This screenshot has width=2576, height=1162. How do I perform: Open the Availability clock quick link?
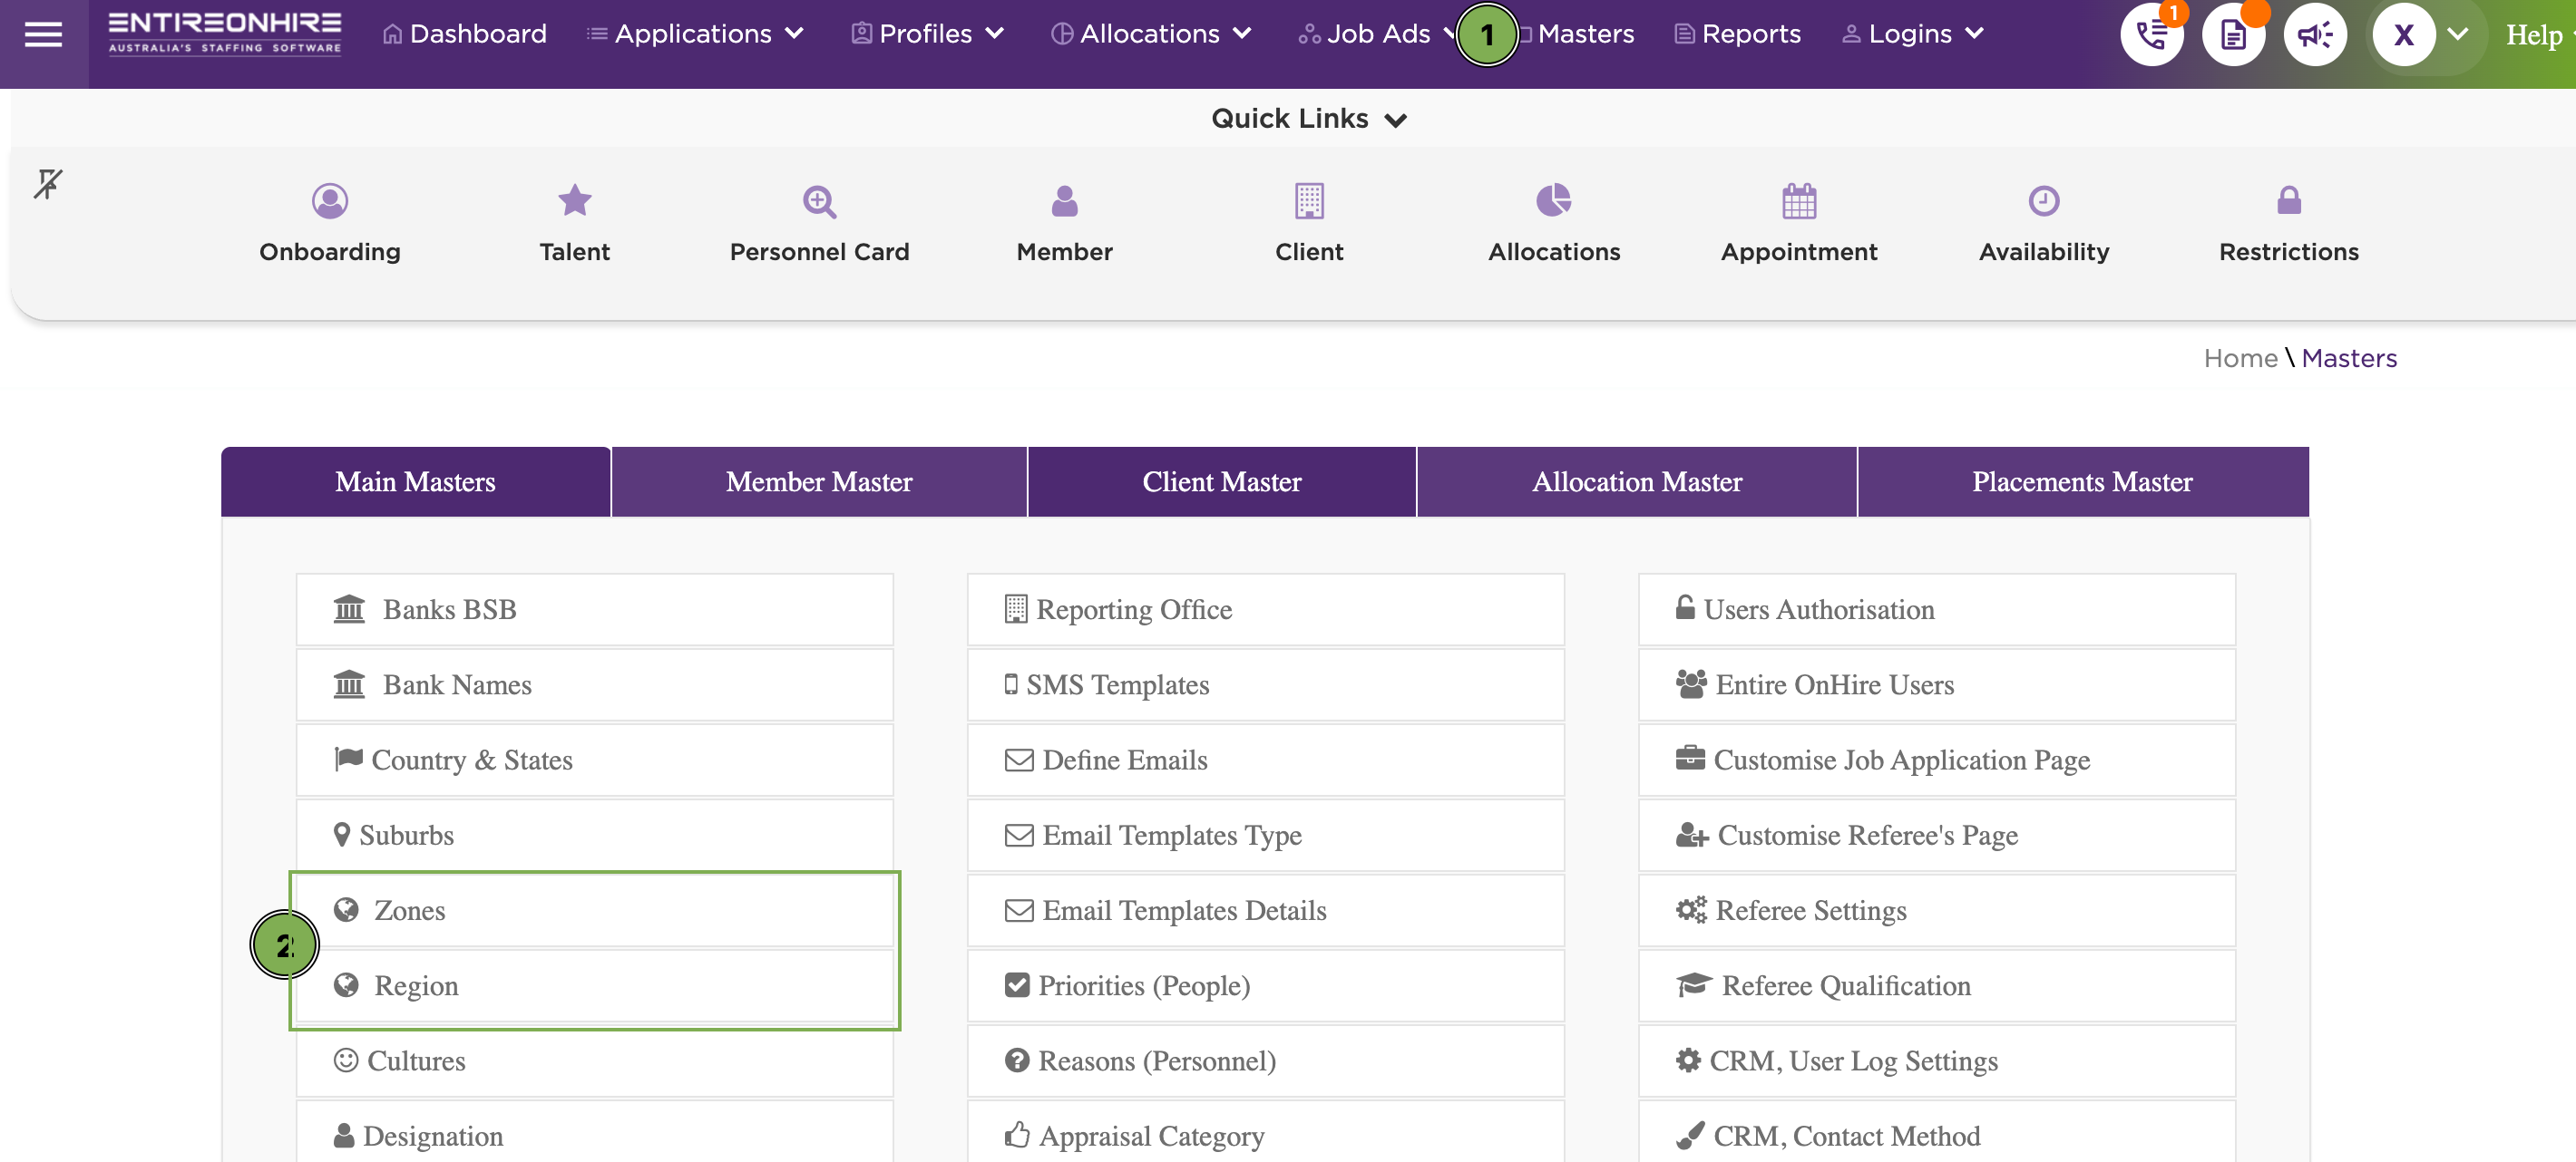click(x=2044, y=201)
